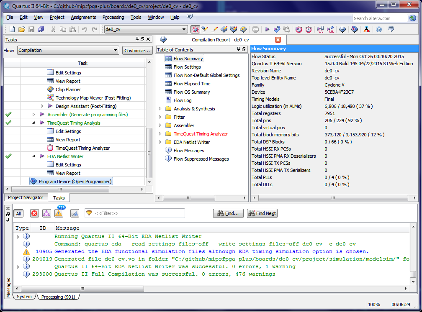Click the Customize... button
This screenshot has height=312, width=422.
(x=137, y=51)
